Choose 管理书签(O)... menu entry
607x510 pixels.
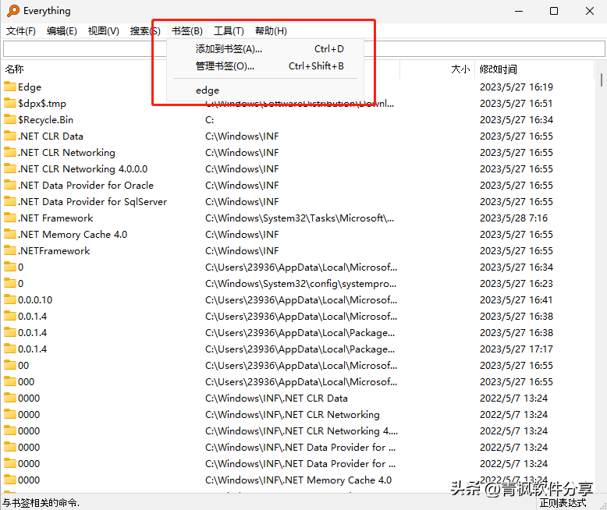pyautogui.click(x=265, y=66)
